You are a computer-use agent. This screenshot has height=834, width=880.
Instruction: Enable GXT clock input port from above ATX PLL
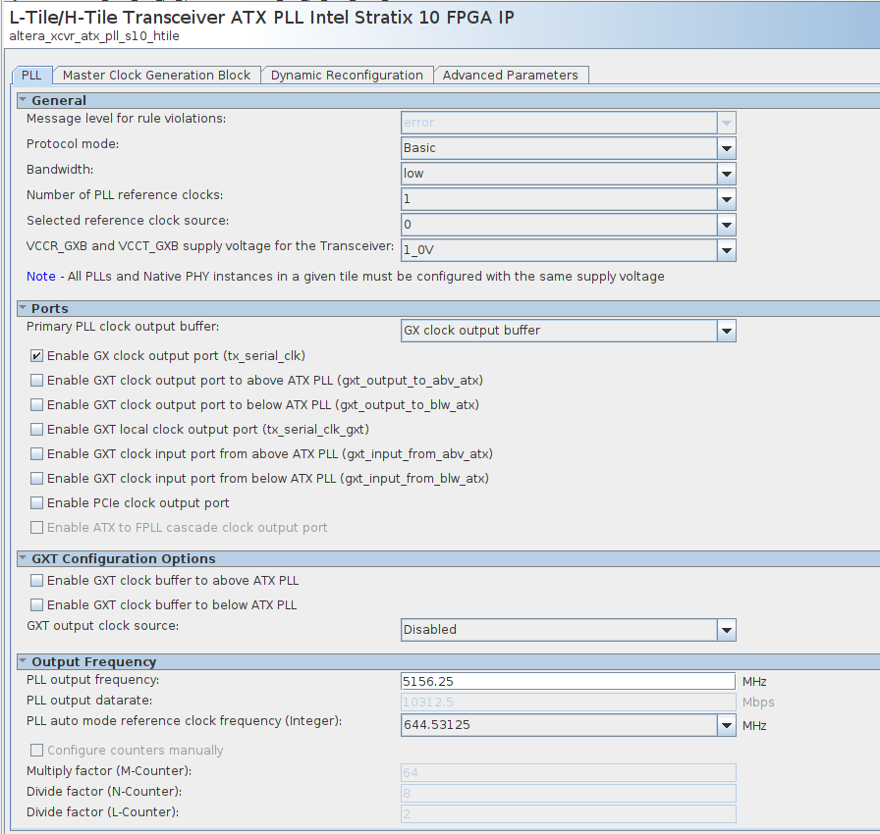tap(36, 454)
